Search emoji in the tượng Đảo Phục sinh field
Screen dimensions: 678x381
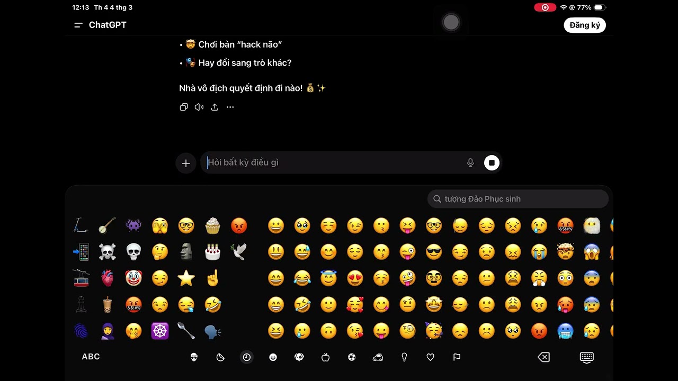click(x=518, y=199)
